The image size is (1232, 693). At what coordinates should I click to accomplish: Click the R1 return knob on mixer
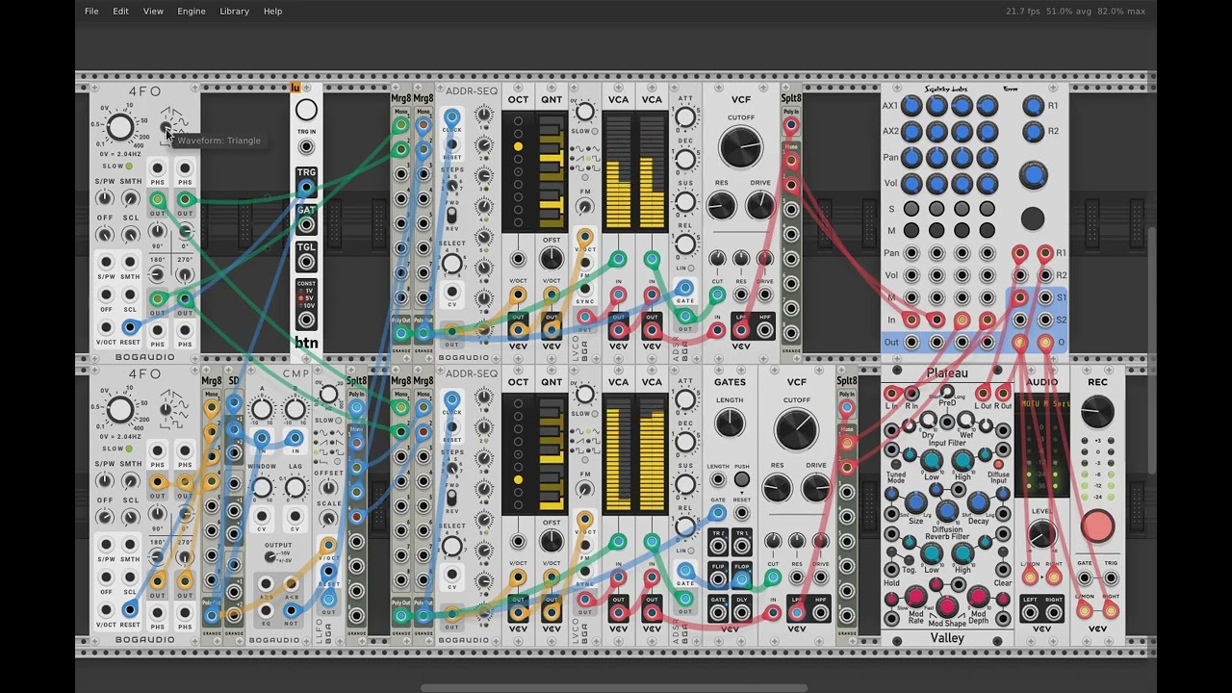coord(1033,106)
